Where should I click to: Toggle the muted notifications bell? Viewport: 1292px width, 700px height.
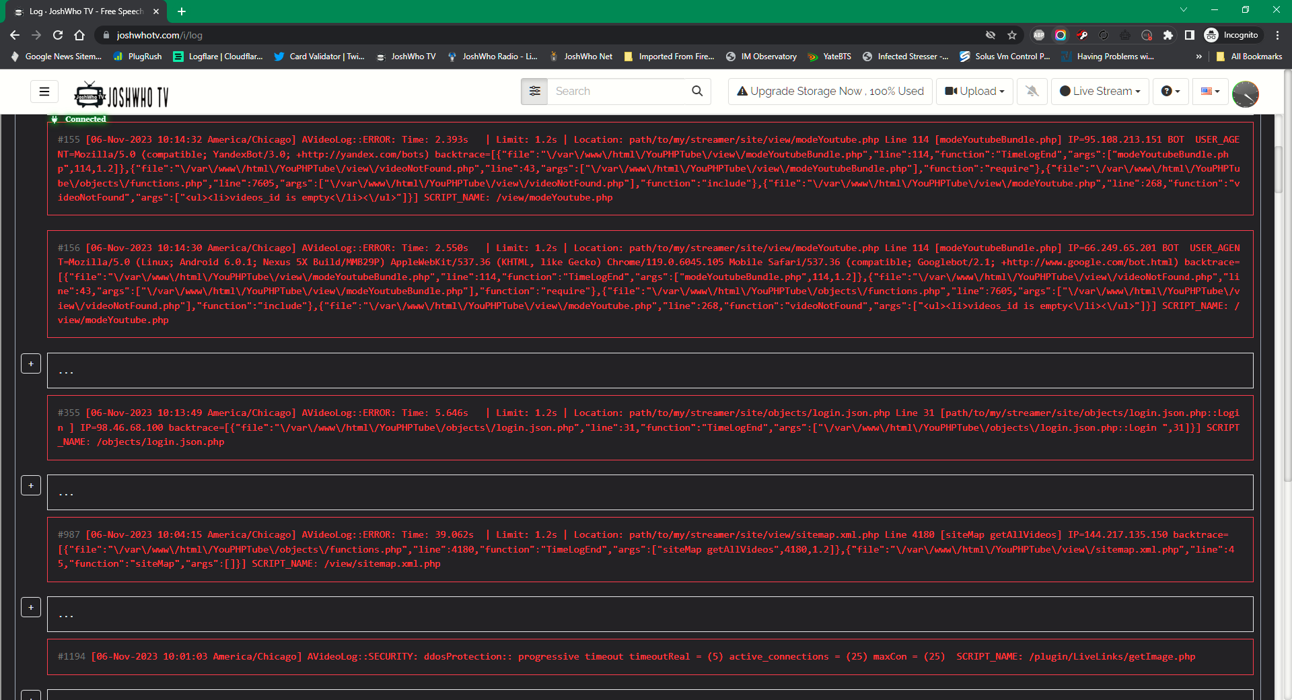tap(1032, 91)
